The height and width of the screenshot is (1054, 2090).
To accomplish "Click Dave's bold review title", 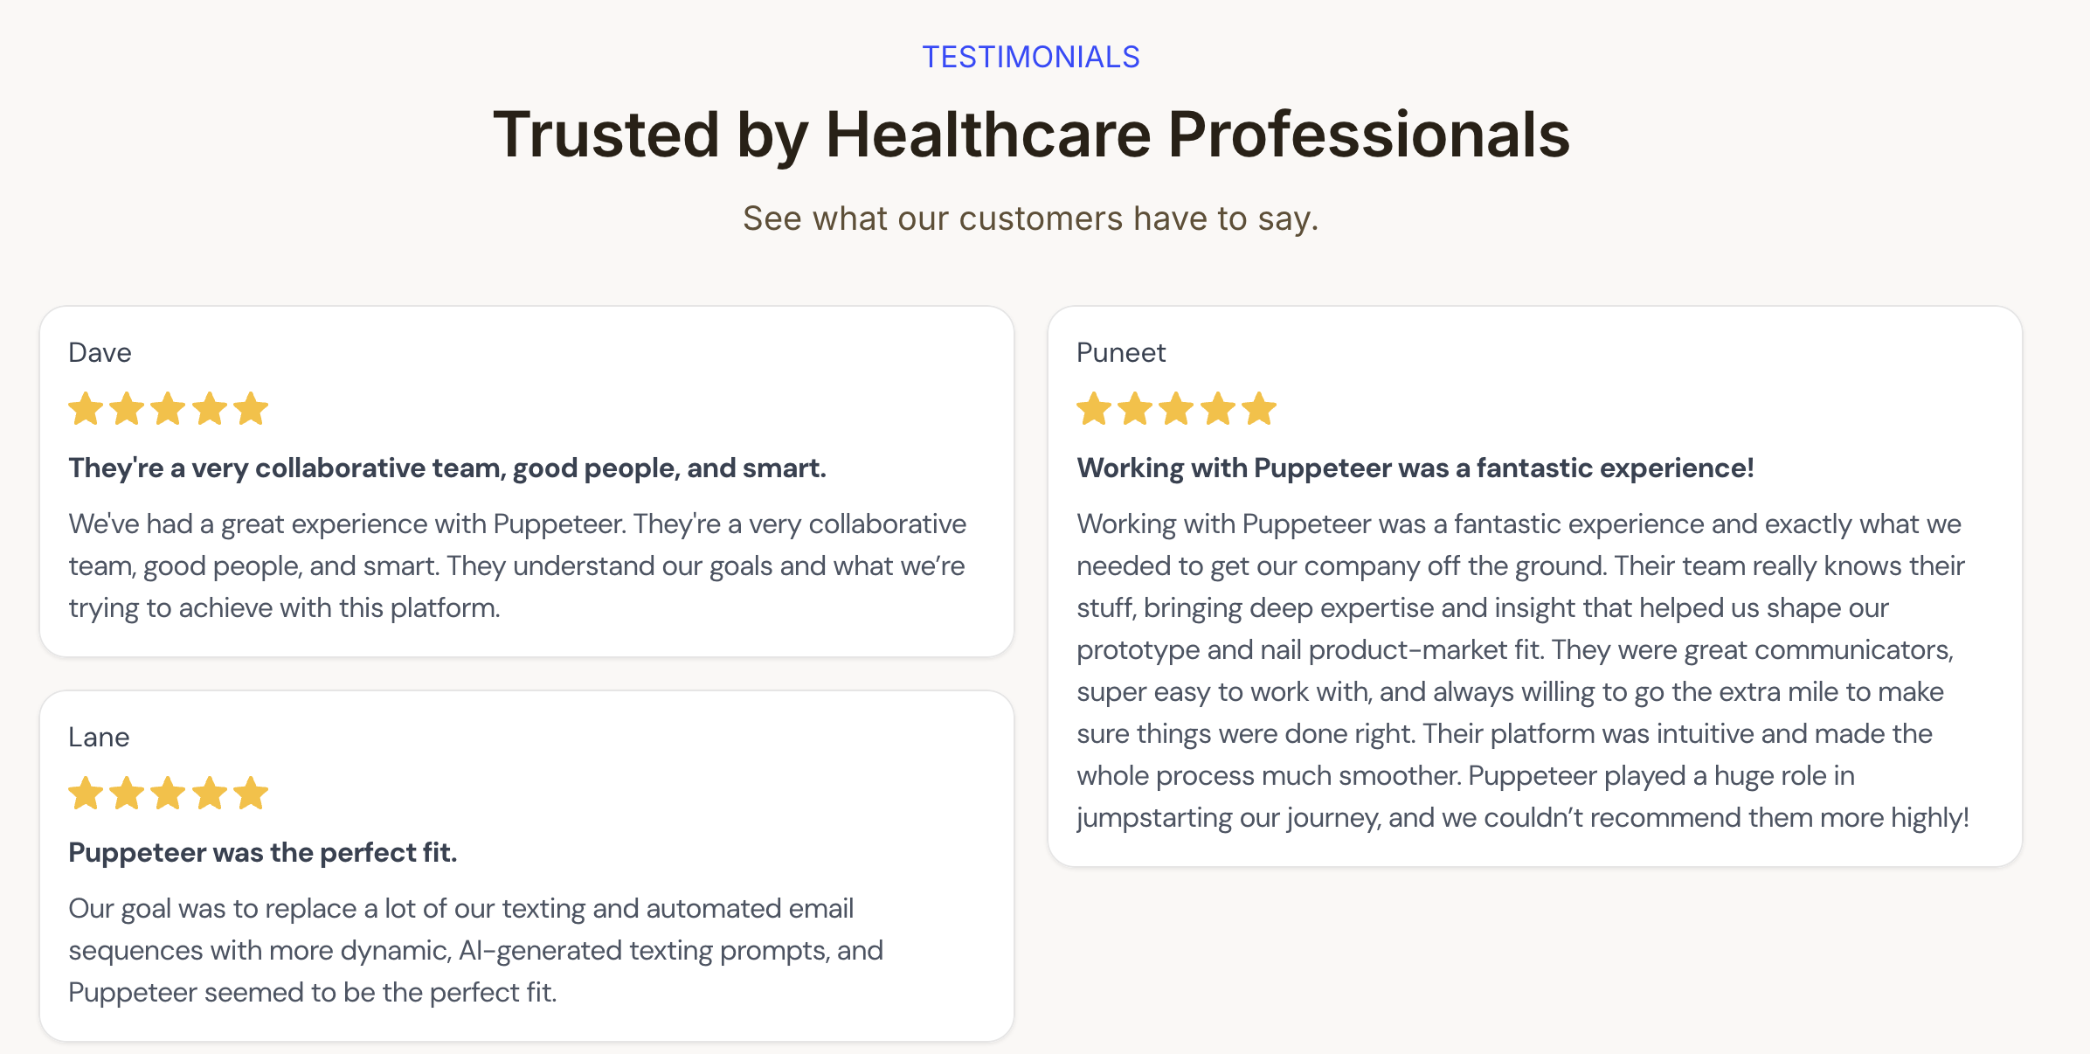I will 447,468.
